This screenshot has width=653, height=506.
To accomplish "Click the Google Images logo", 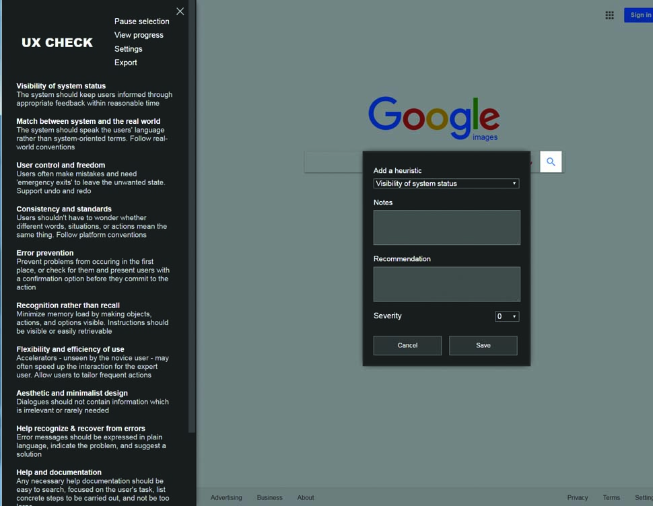I will 434,118.
